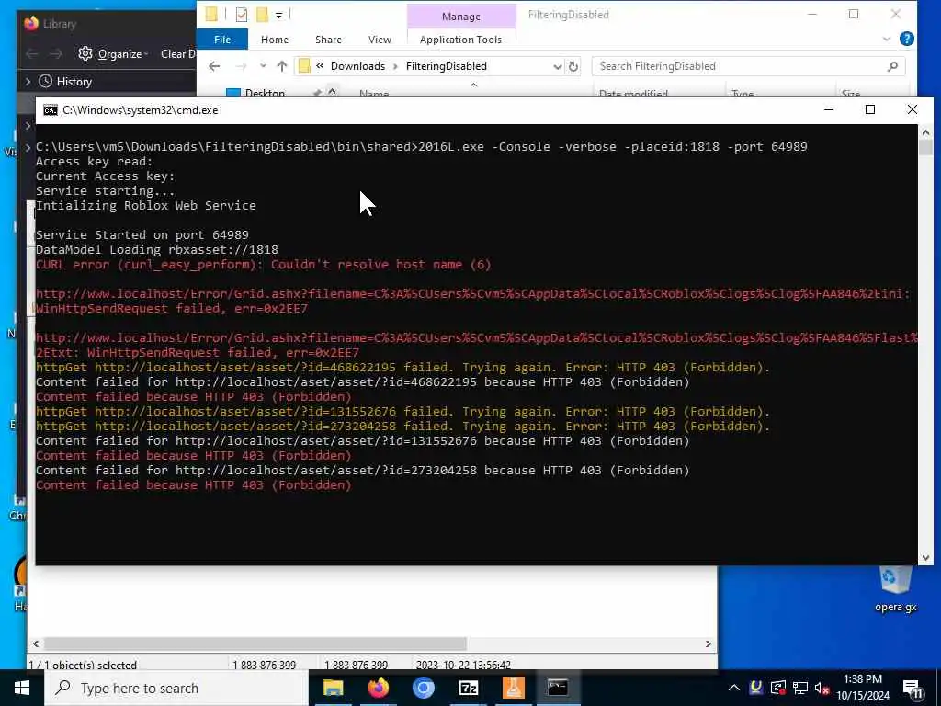Screen dimensions: 941x706
Task: Click the 'Intializing Roblox Web Service' line
Action: 146,205
